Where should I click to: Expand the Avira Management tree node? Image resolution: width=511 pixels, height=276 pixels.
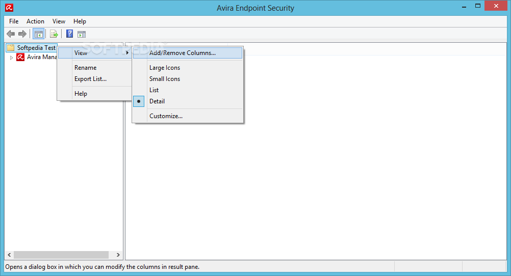pyautogui.click(x=12, y=58)
